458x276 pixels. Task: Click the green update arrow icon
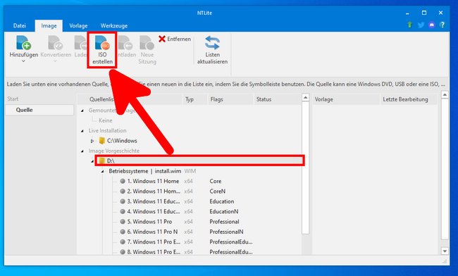pos(409,25)
